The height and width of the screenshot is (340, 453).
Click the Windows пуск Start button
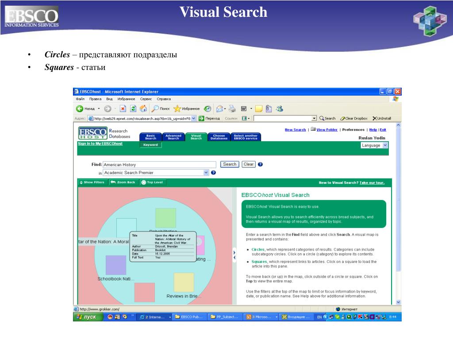tap(88, 317)
